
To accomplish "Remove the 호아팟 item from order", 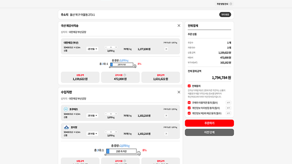I will [x=166, y=134].
